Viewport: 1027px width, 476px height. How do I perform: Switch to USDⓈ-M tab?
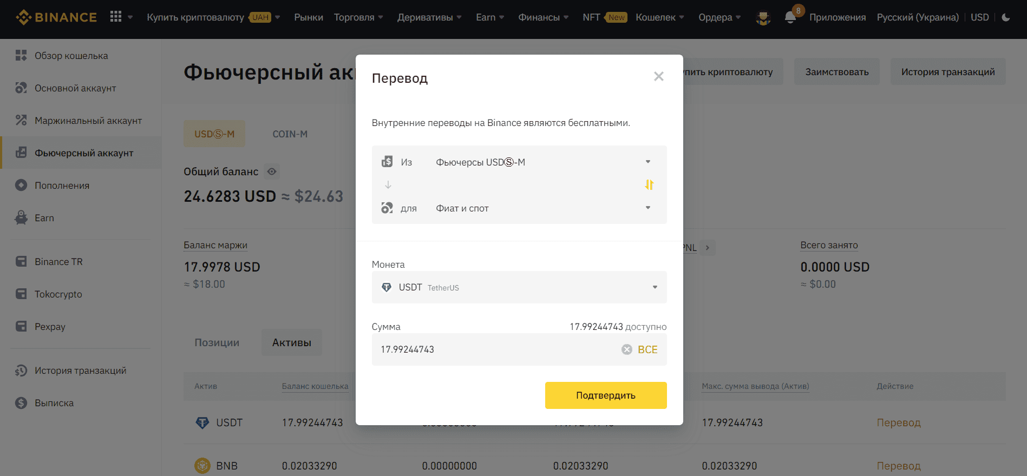coord(214,134)
